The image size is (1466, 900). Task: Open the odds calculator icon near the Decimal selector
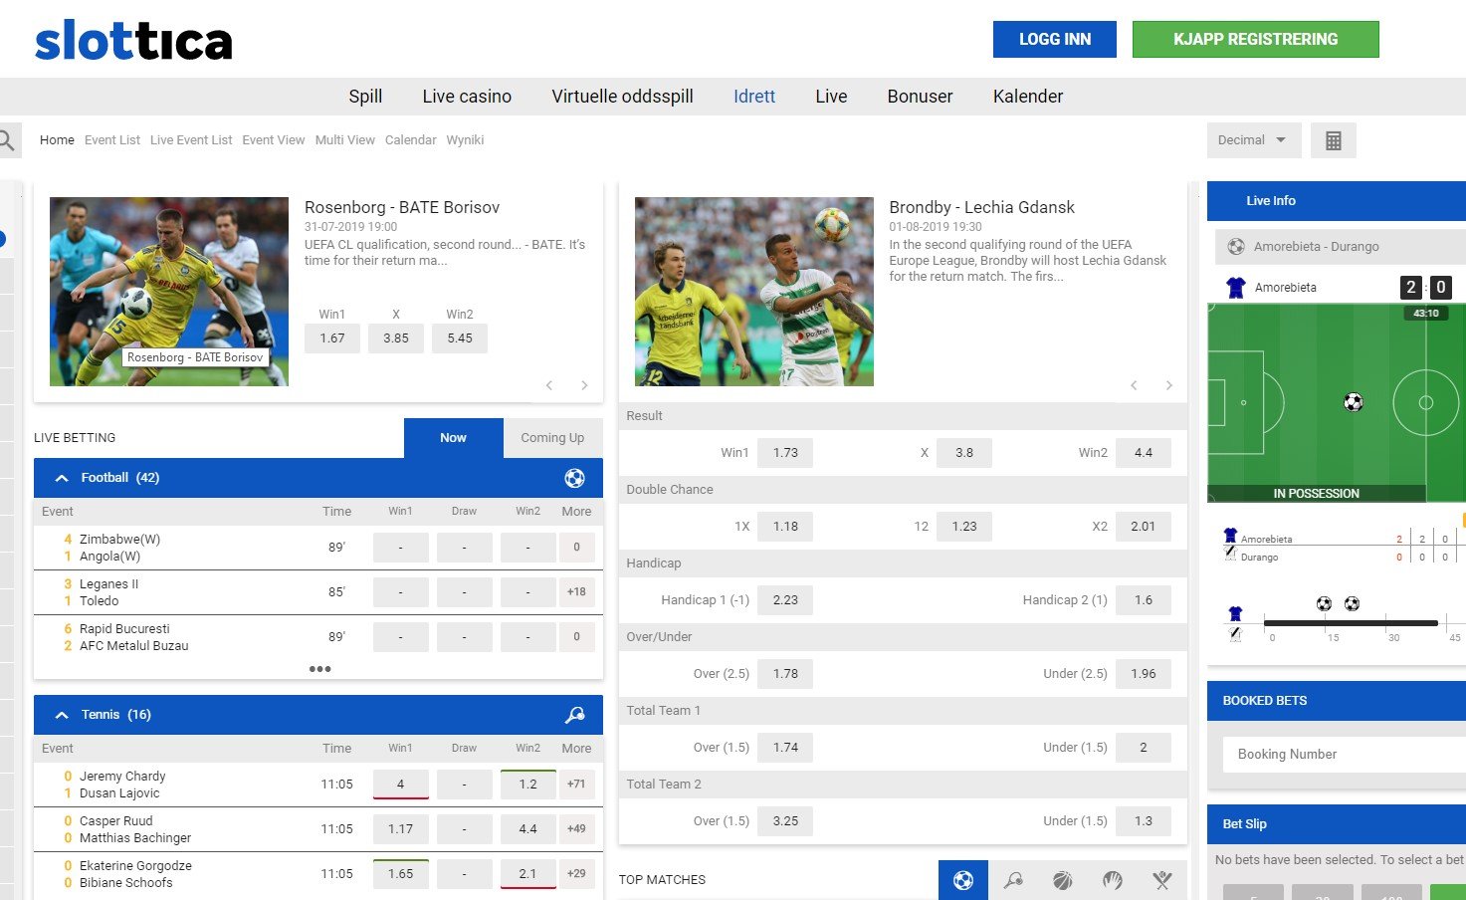pos(1333,139)
